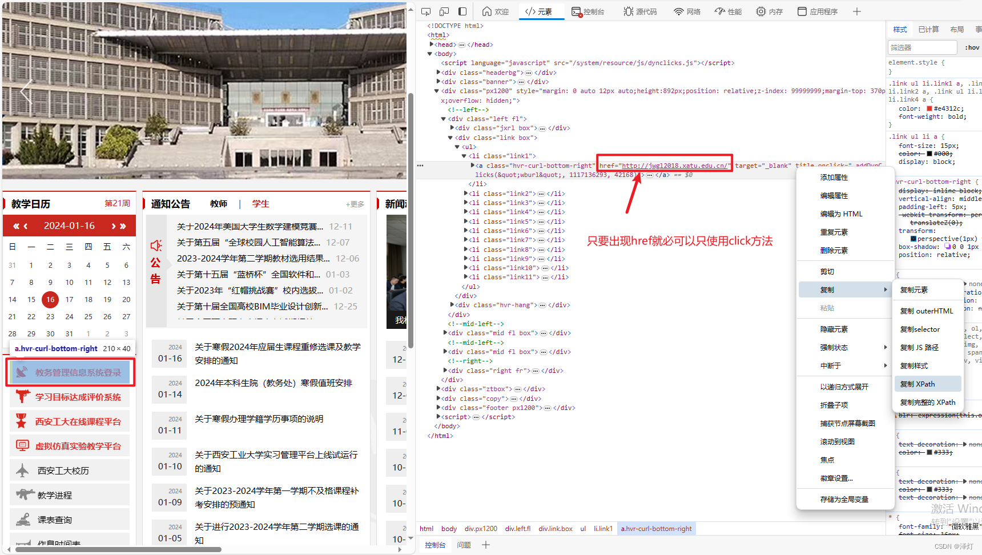Viewport: 982px width, 555px height.
Task: Open the 课表查询 timetable link
Action: (70, 520)
